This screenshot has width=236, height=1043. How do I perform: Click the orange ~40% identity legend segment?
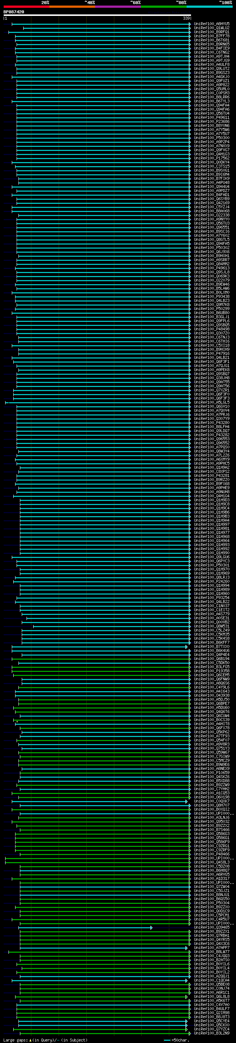(x=72, y=7)
